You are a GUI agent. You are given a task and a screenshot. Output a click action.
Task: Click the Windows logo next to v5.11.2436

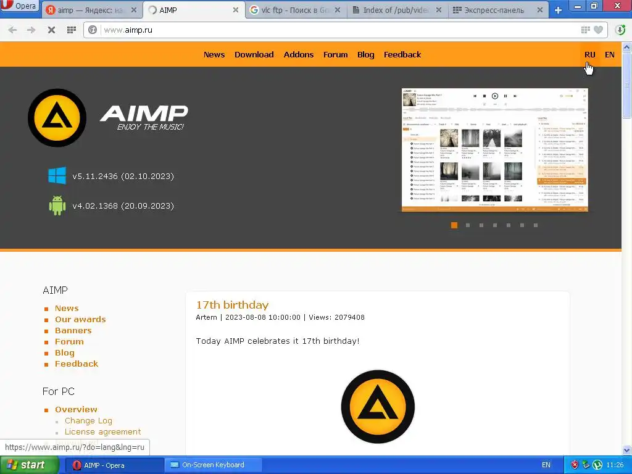point(57,176)
